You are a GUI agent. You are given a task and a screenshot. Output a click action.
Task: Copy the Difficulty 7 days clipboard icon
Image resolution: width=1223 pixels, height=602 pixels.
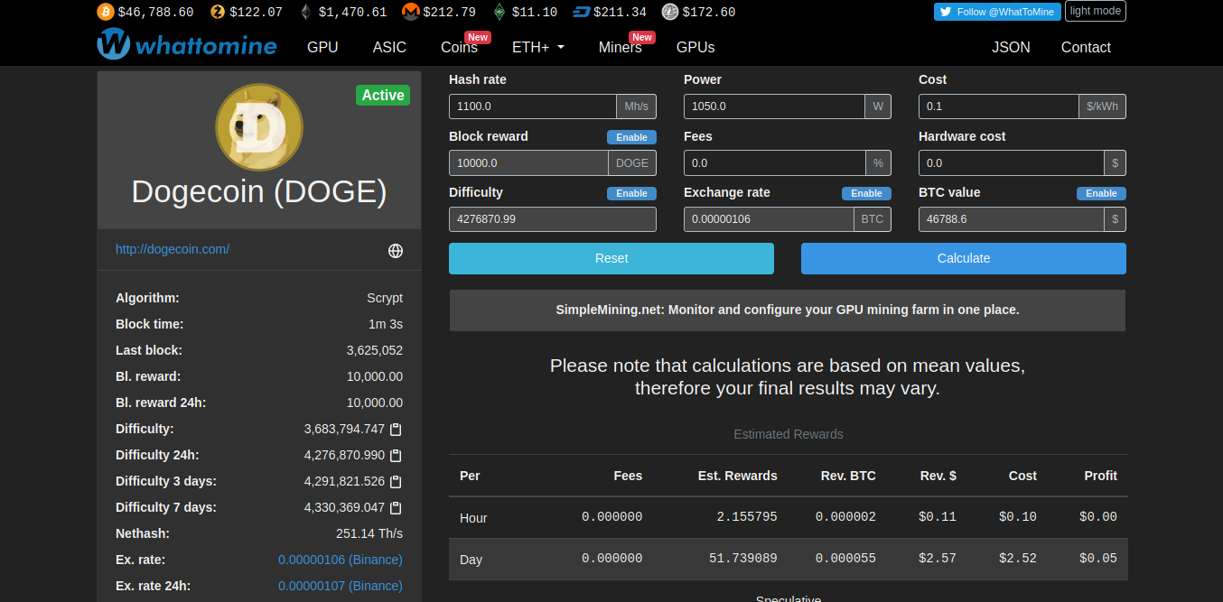(x=395, y=508)
